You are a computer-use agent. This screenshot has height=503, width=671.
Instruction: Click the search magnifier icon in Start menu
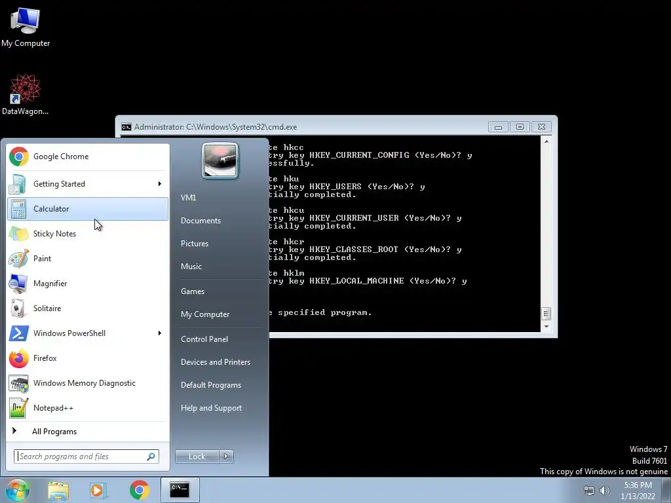(x=151, y=456)
